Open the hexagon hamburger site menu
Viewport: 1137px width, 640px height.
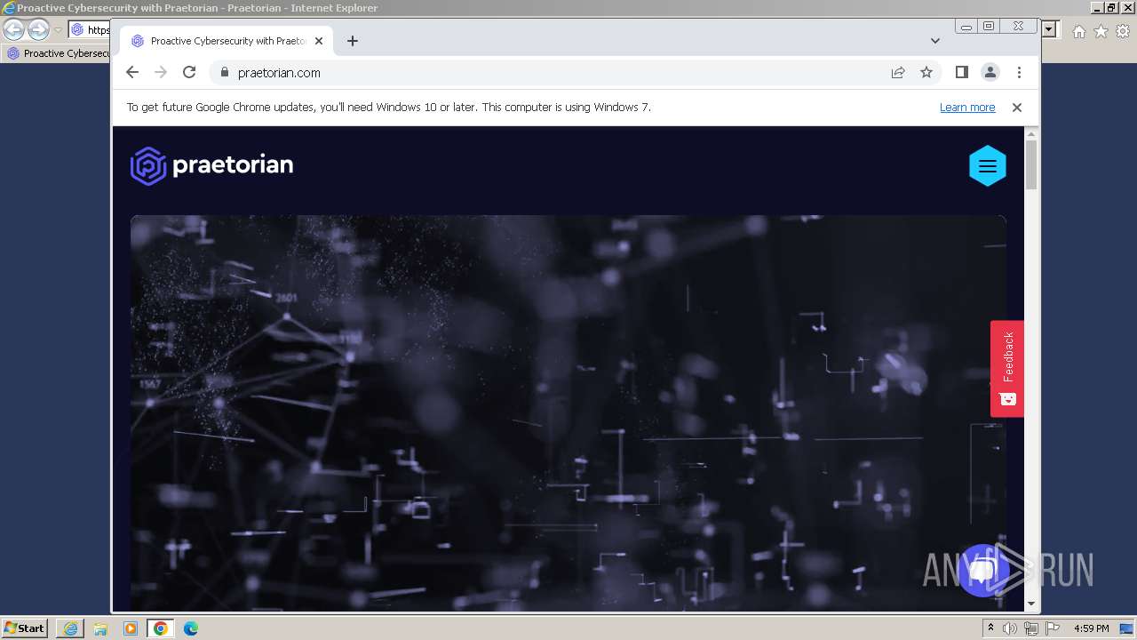(x=987, y=165)
